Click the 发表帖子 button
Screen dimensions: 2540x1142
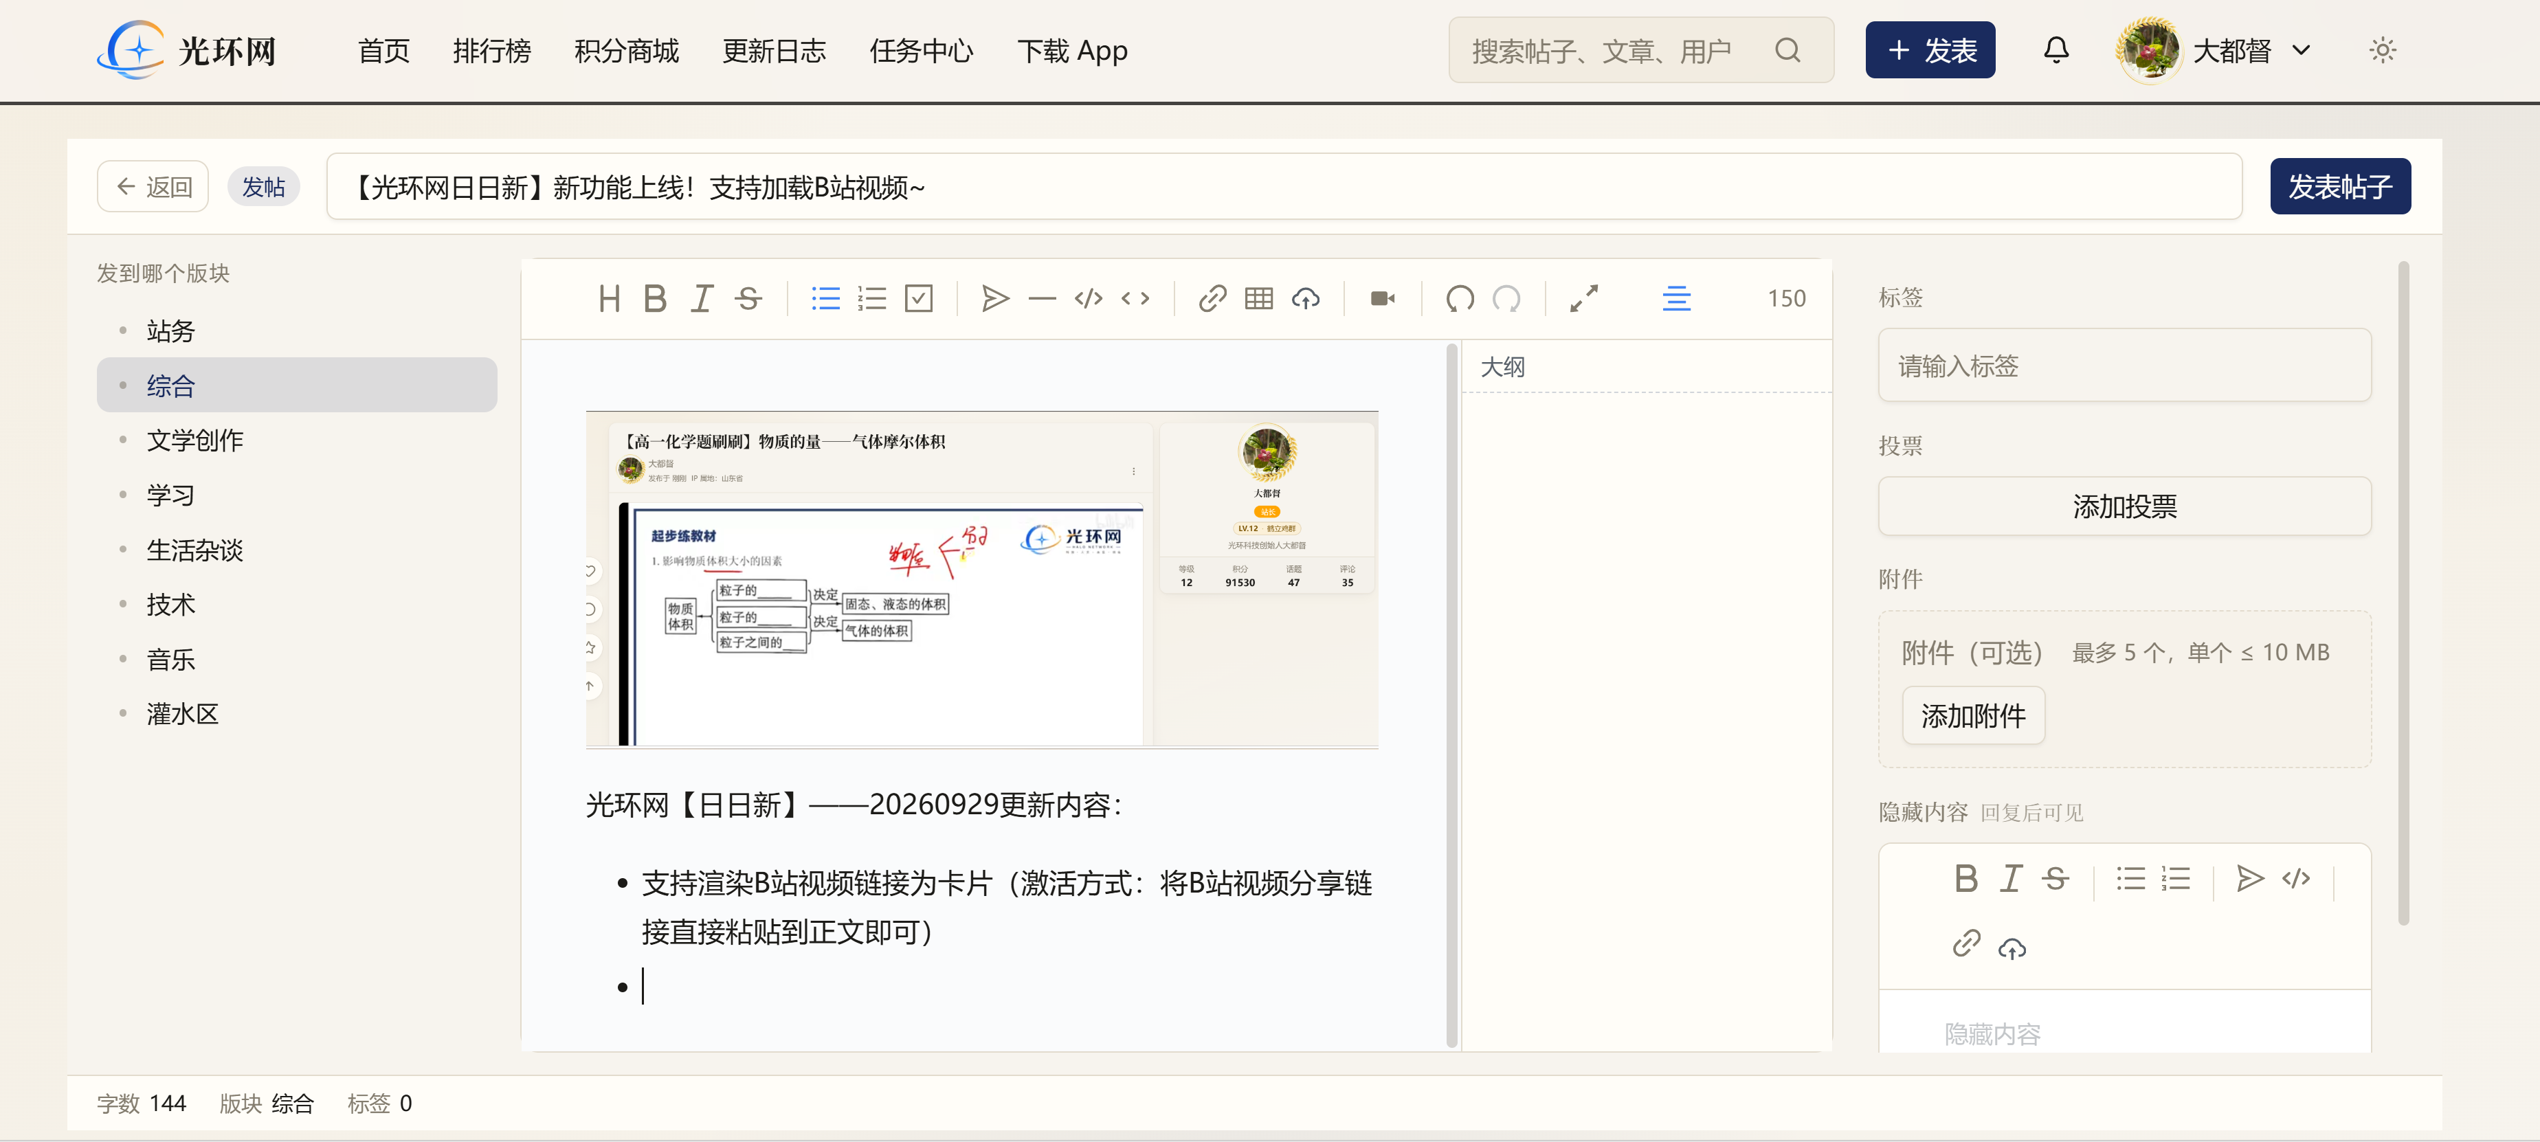coord(2340,186)
